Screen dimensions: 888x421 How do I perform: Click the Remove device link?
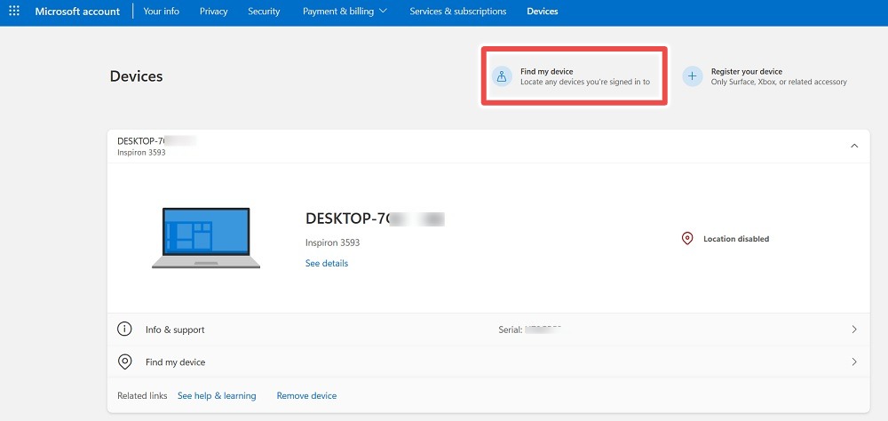[x=306, y=395]
